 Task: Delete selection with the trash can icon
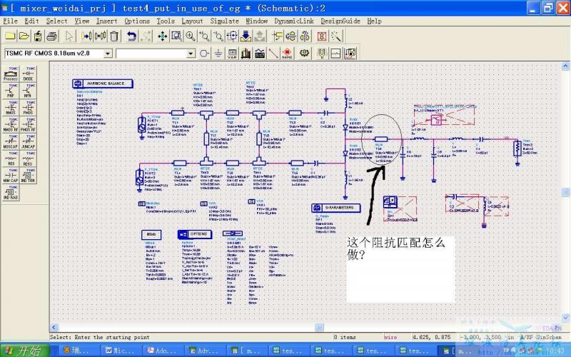coord(114,36)
